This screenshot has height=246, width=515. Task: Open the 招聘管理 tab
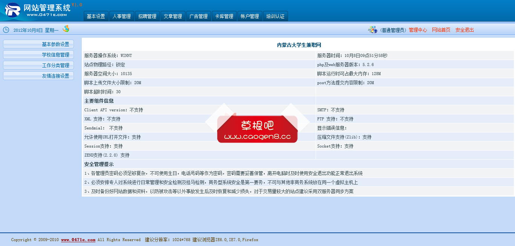click(147, 16)
